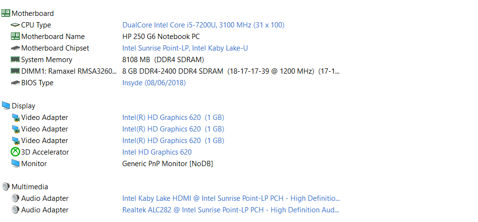Select the Motherboard Chipset row label
The image size is (478, 222).
(55, 48)
